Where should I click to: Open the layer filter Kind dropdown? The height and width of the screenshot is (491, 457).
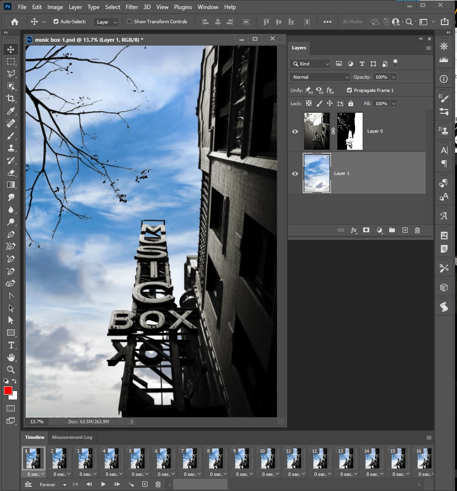pyautogui.click(x=310, y=64)
